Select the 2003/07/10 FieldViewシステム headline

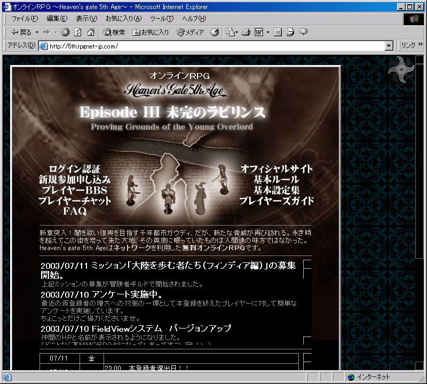click(136, 329)
